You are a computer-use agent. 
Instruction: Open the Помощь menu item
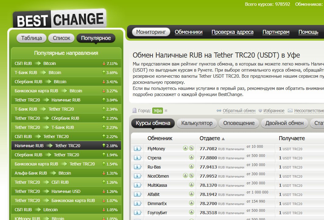coord(308,32)
